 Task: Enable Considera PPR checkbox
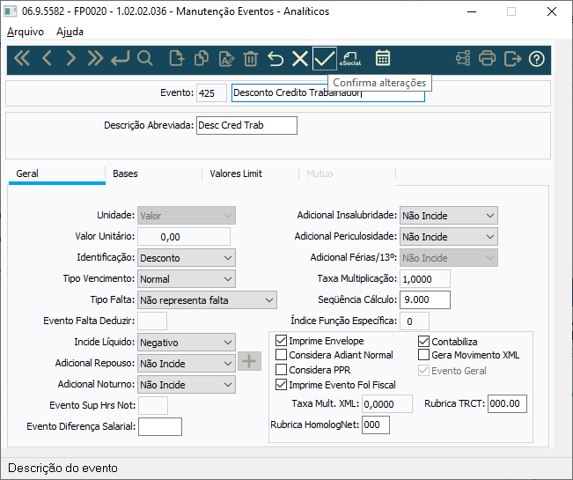tap(282, 370)
